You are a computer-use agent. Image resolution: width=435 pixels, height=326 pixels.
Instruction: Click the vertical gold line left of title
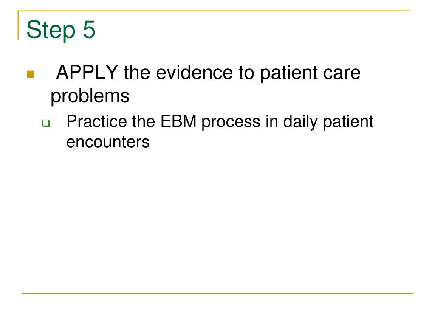18,25
